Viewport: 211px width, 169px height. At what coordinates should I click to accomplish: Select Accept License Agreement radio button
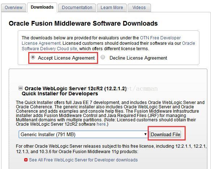click(x=33, y=57)
